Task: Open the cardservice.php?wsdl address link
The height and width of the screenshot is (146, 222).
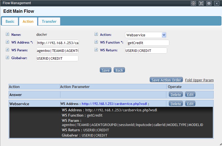Action: point(114,104)
